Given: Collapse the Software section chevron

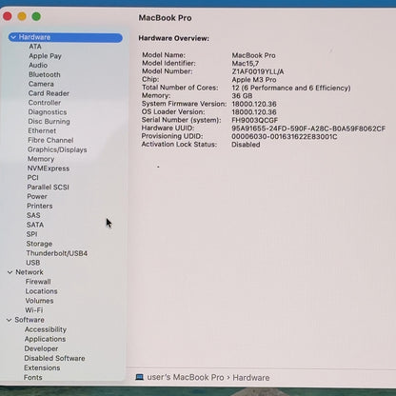Looking at the screenshot, I should 10,320.
